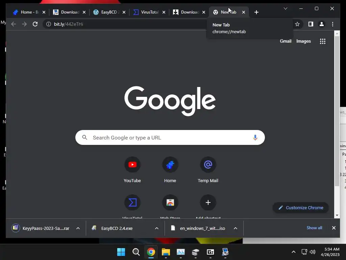
Task: Expand options for en_windows_7 iso download
Action: coord(236,228)
